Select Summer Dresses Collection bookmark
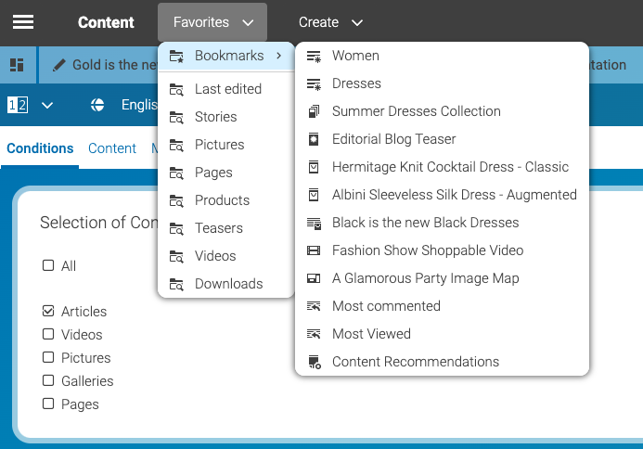643x449 pixels. tap(416, 111)
